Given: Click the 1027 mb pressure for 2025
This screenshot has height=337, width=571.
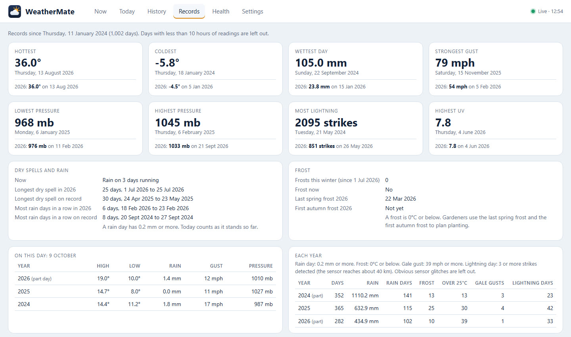Looking at the screenshot, I should [x=262, y=291].
